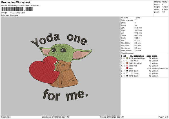169x119 pixels.
Task: Click the 'Trims:' label
Action: click(124, 25)
